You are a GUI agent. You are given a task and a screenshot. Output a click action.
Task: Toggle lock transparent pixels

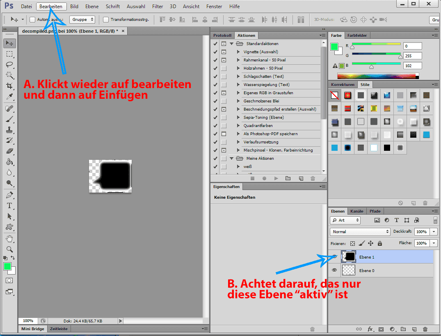click(x=352, y=243)
